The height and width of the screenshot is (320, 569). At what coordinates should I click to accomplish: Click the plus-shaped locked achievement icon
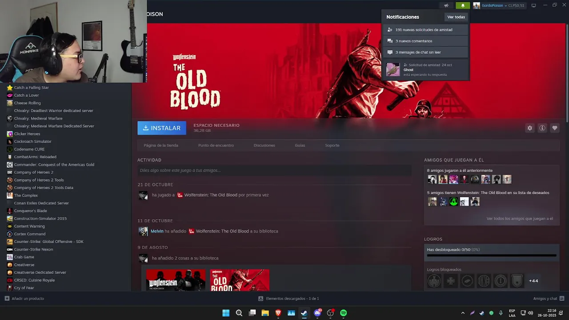click(451, 281)
